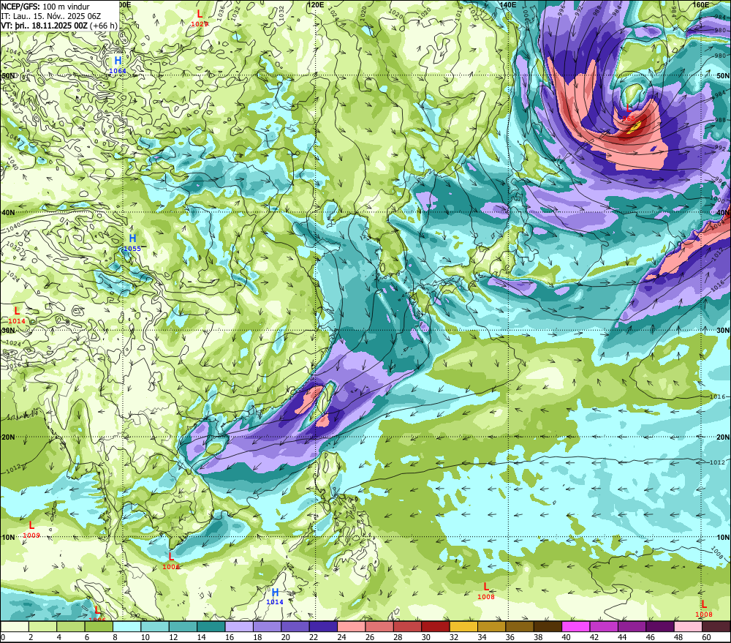Click the L 965 storm center marker
The image size is (731, 643).
pyautogui.click(x=629, y=113)
